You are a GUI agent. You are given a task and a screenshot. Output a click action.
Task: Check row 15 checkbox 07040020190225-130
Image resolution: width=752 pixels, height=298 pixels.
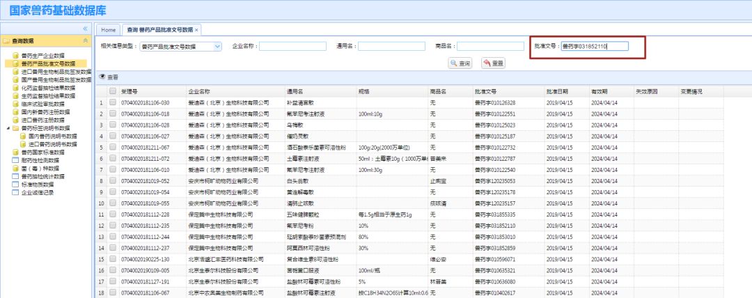pyautogui.click(x=113, y=259)
